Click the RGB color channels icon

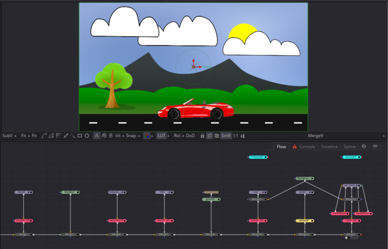click(x=147, y=136)
